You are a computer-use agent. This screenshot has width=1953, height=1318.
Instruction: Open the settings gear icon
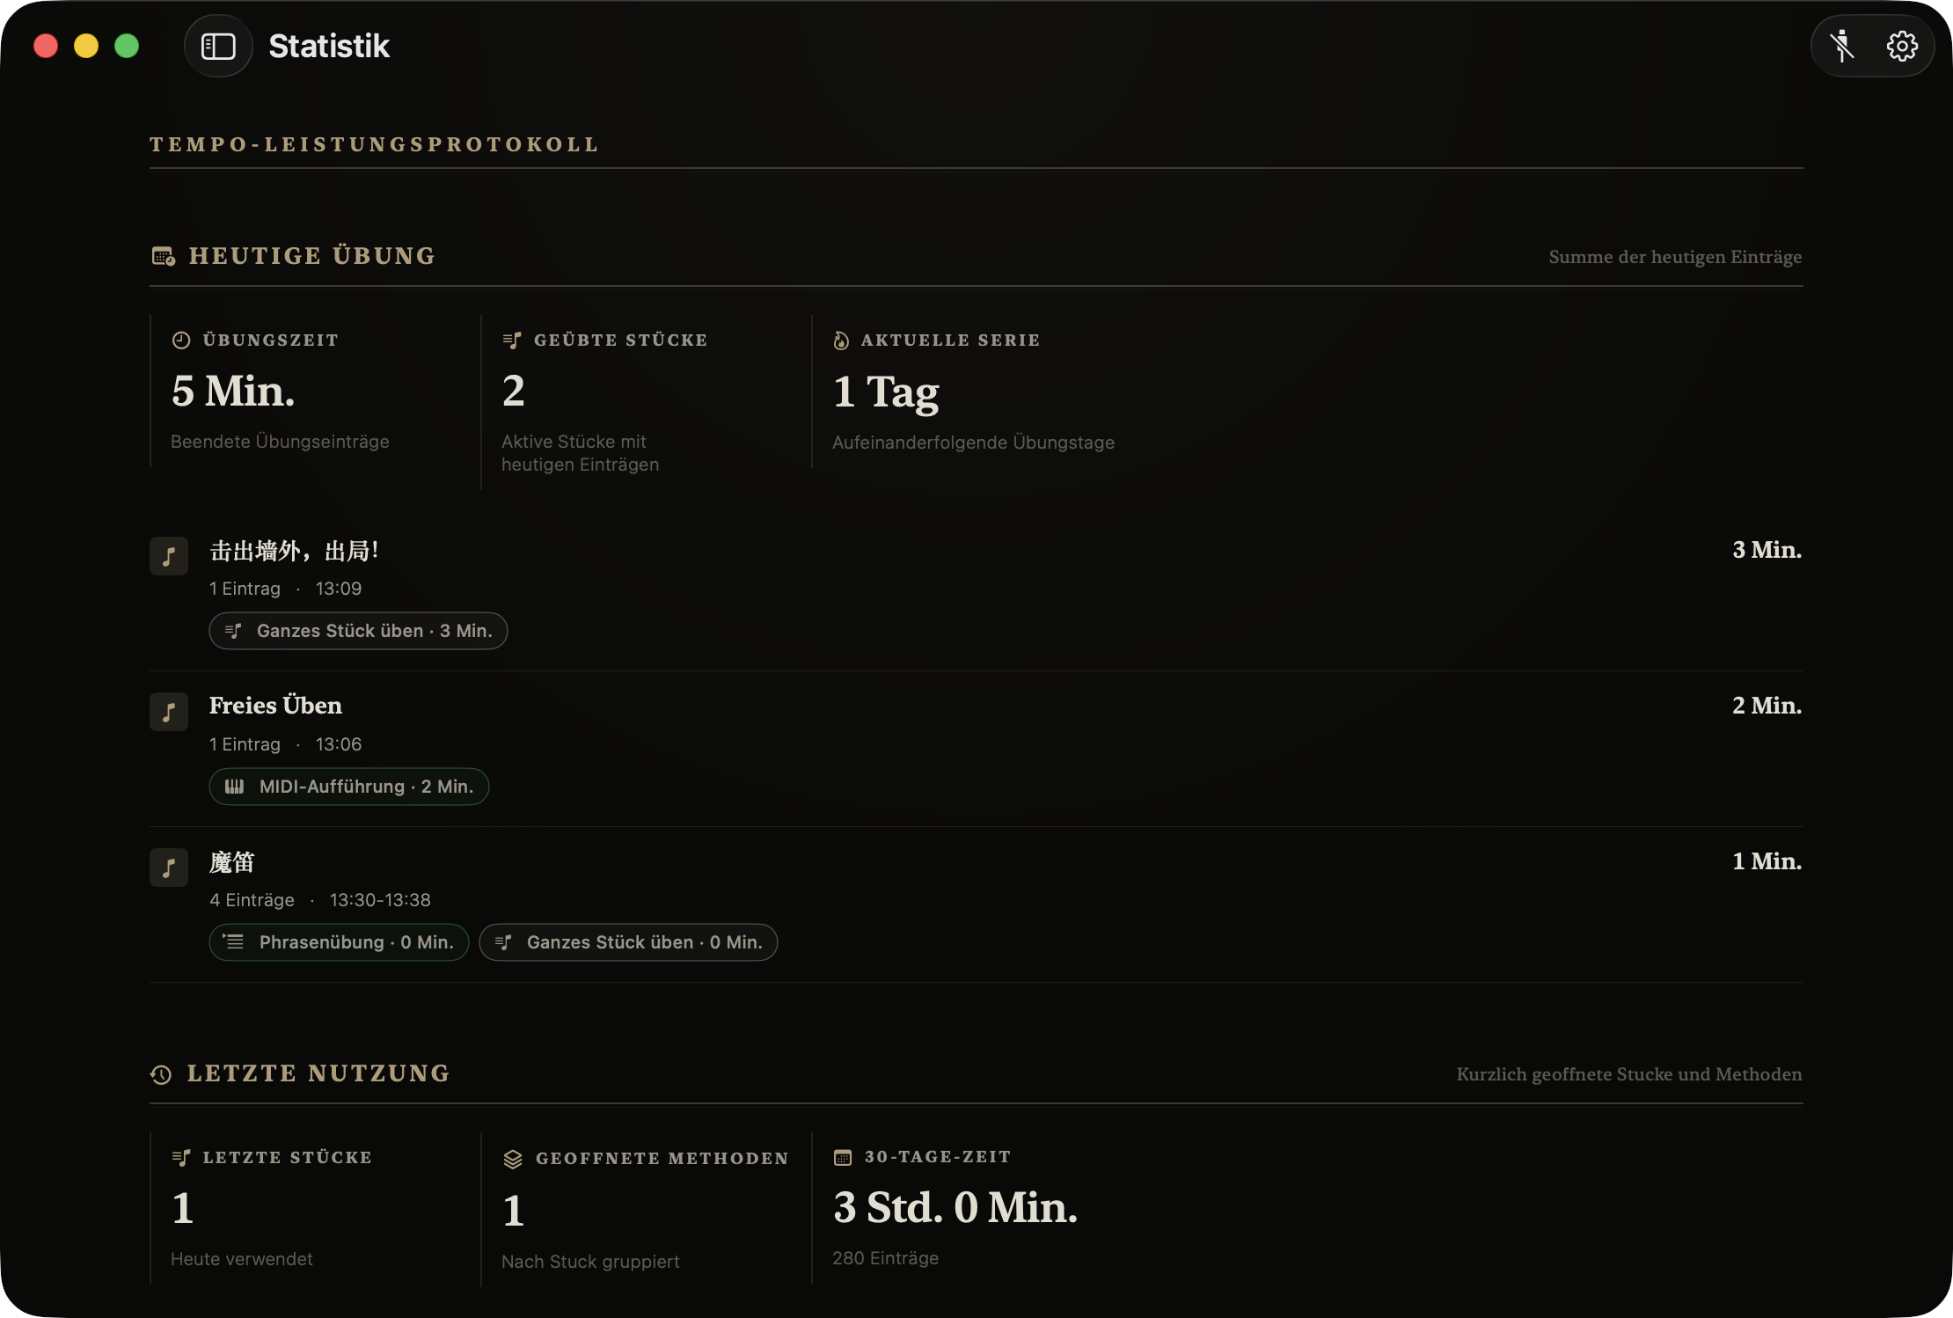click(1902, 46)
